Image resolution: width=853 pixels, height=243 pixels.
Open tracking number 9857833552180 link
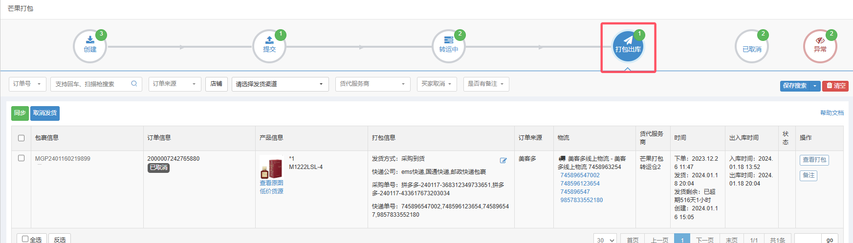tap(581, 200)
